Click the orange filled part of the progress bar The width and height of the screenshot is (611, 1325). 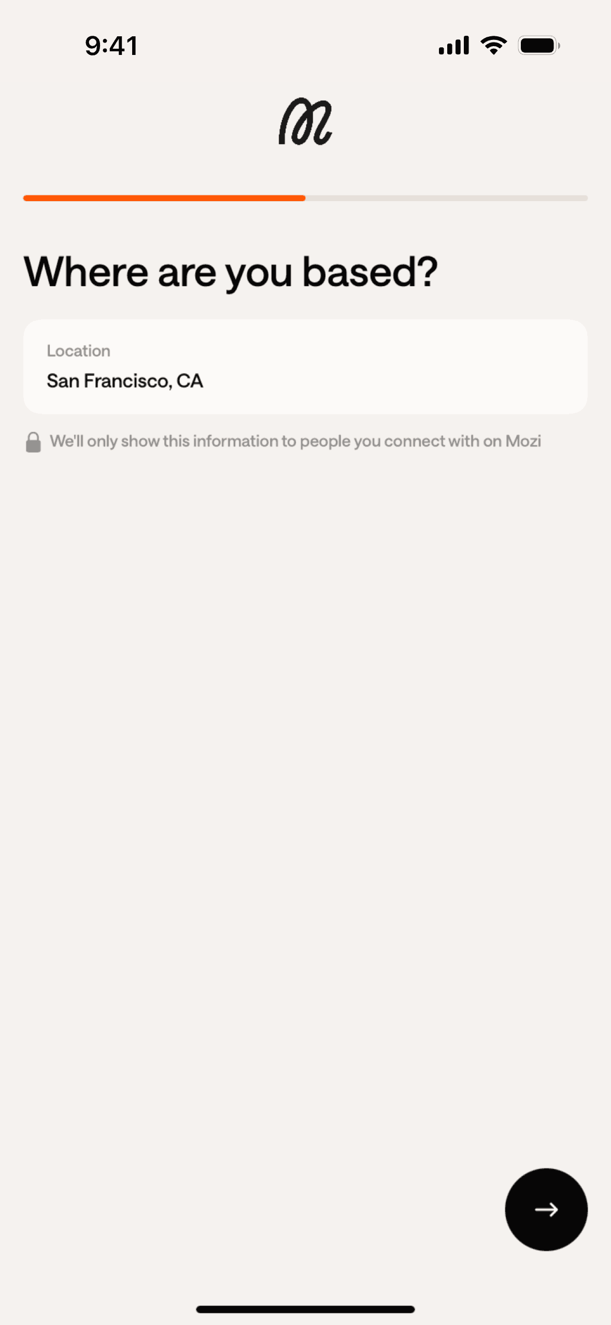164,198
